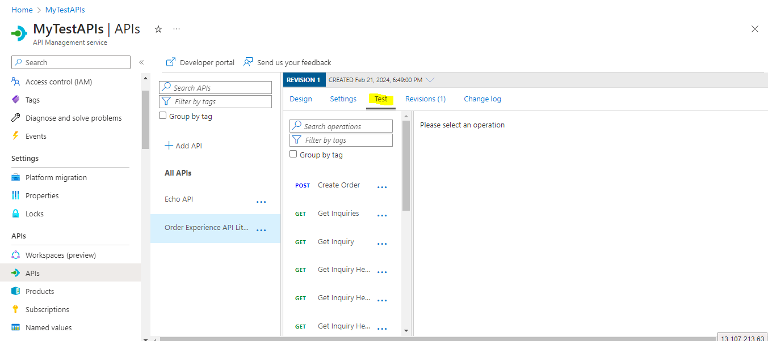
Task: Open the ellipsis menu for Echo API
Action: (x=261, y=202)
